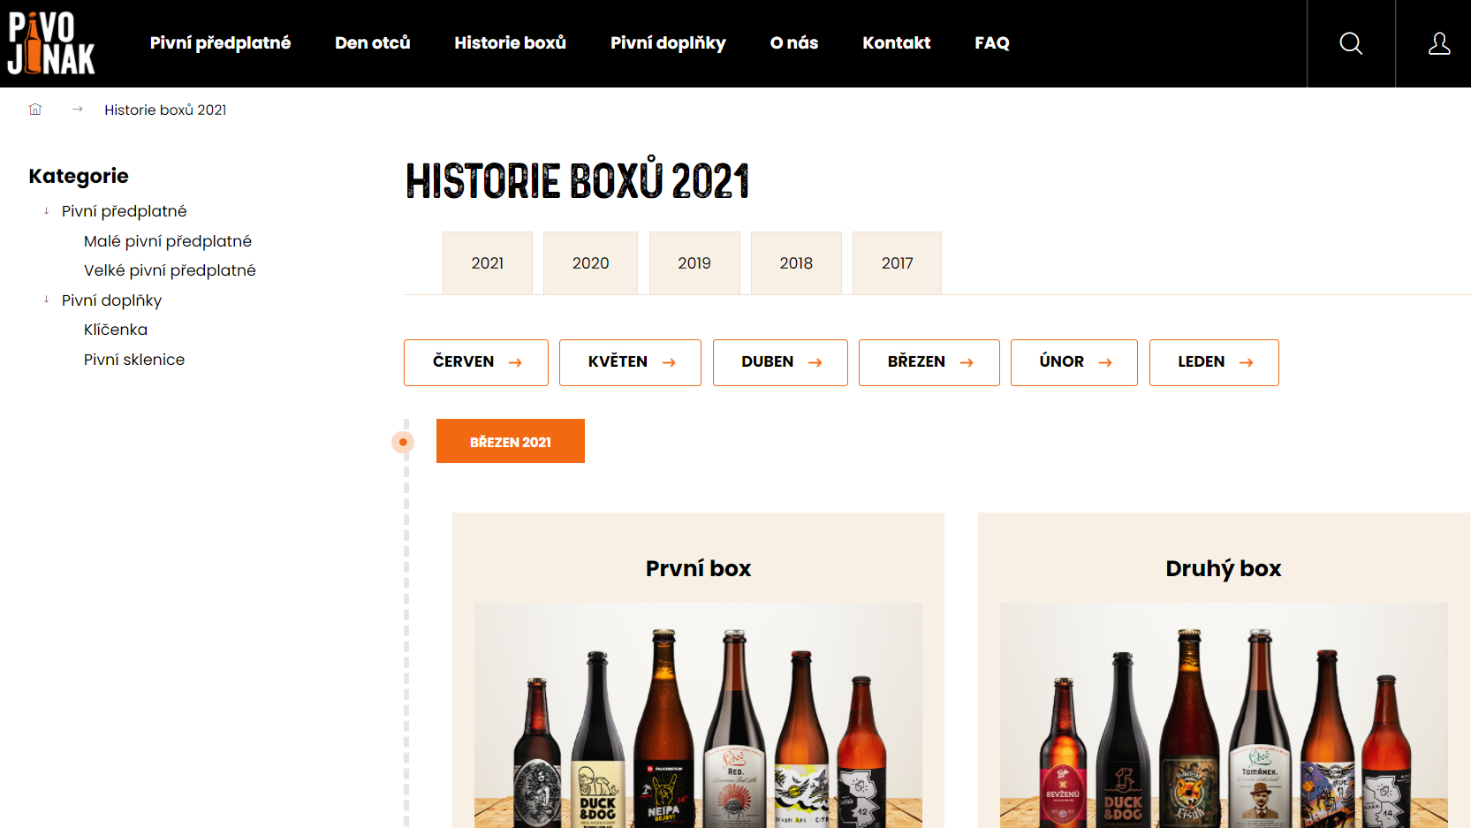Select the 2020 year tab
The image size is (1471, 828).
(590, 263)
